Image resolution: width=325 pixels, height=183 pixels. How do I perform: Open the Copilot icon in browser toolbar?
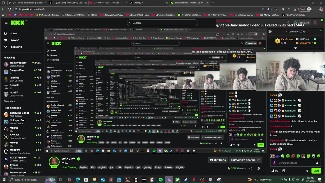[321, 9]
